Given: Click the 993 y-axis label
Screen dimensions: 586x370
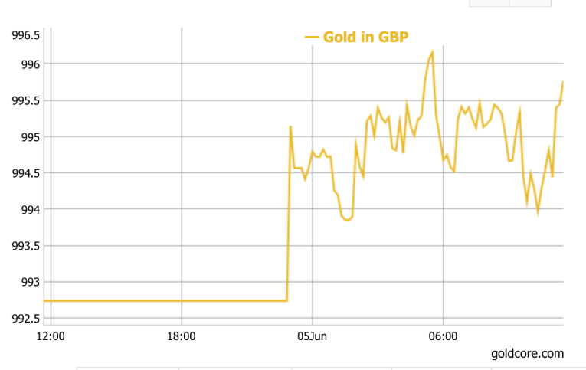Looking at the screenshot, I should [31, 282].
